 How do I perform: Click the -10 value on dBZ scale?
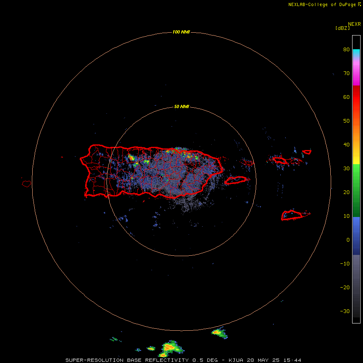pyautogui.click(x=345, y=264)
